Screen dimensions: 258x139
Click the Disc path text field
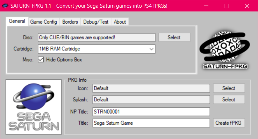click(x=96, y=38)
